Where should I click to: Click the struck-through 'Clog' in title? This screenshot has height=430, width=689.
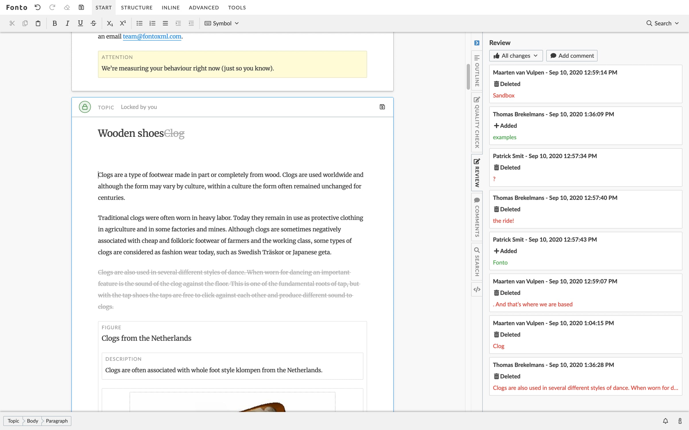coord(174,133)
